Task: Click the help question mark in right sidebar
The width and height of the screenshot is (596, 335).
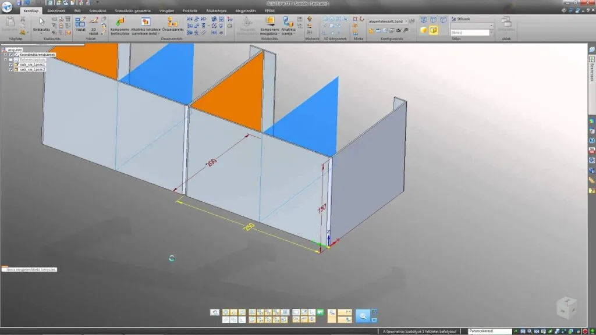Action: [x=592, y=141]
